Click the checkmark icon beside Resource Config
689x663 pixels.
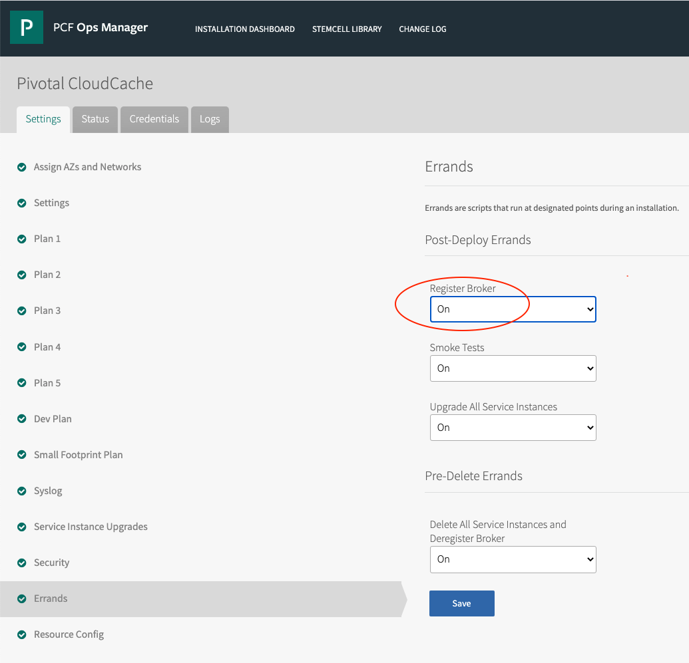22,634
